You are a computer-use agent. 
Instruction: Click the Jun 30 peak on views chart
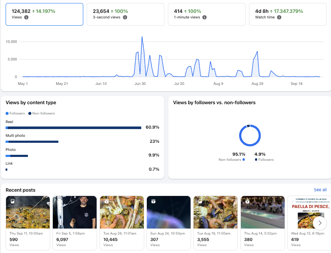[x=142, y=37]
